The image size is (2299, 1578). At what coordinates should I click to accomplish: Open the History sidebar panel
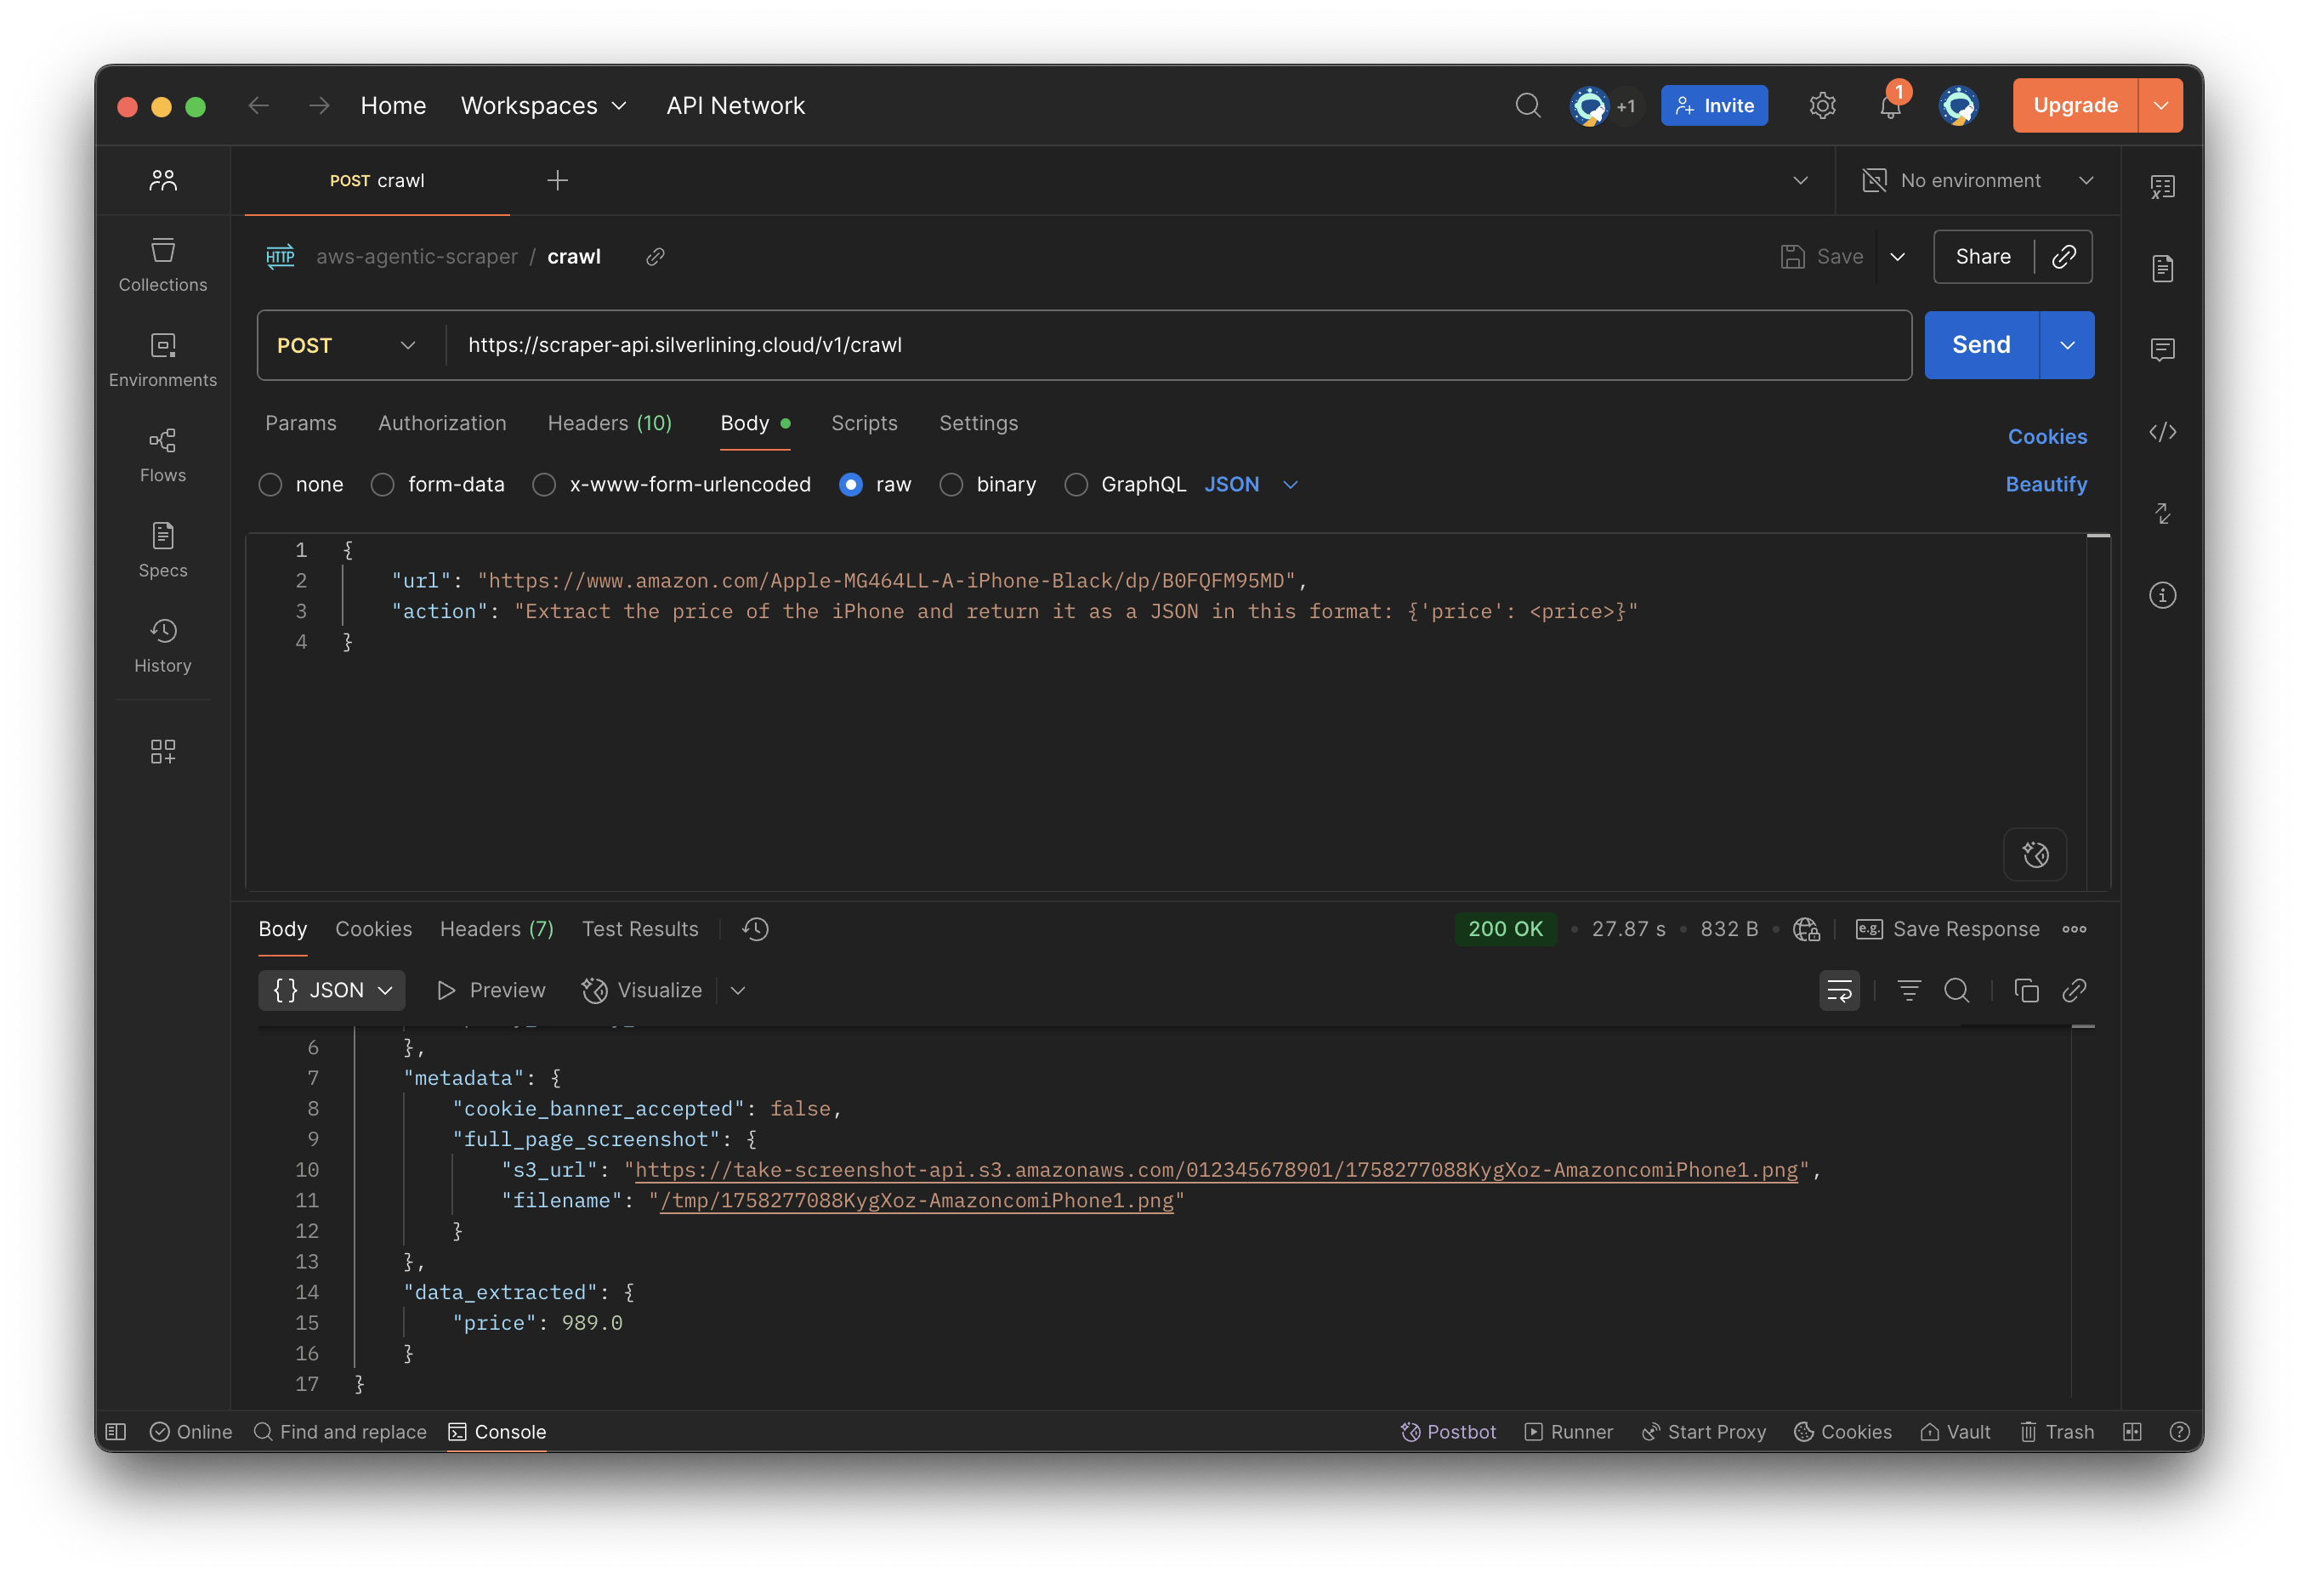pos(162,646)
